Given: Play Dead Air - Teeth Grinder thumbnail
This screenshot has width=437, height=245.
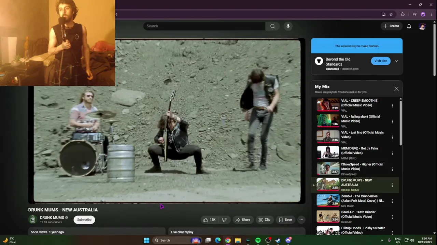Looking at the screenshot, I should pos(328,217).
